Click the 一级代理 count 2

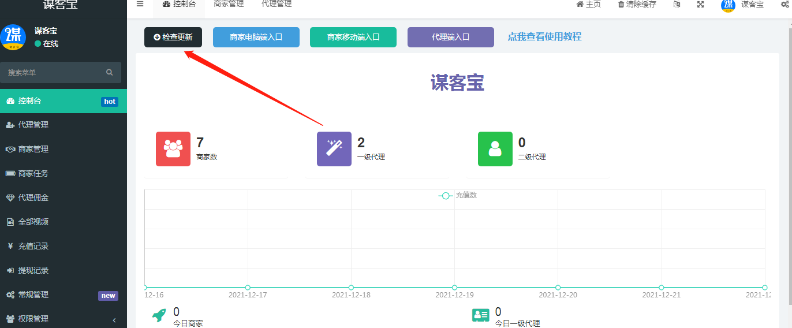click(361, 143)
